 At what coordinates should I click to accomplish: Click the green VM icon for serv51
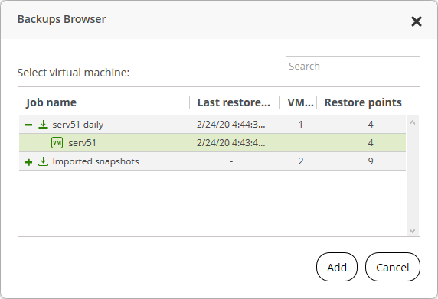[57, 143]
